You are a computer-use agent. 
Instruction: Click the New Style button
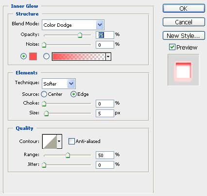pos(184,36)
